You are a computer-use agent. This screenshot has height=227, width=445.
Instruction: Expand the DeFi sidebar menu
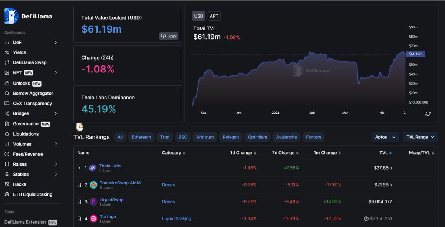[x=56, y=43]
